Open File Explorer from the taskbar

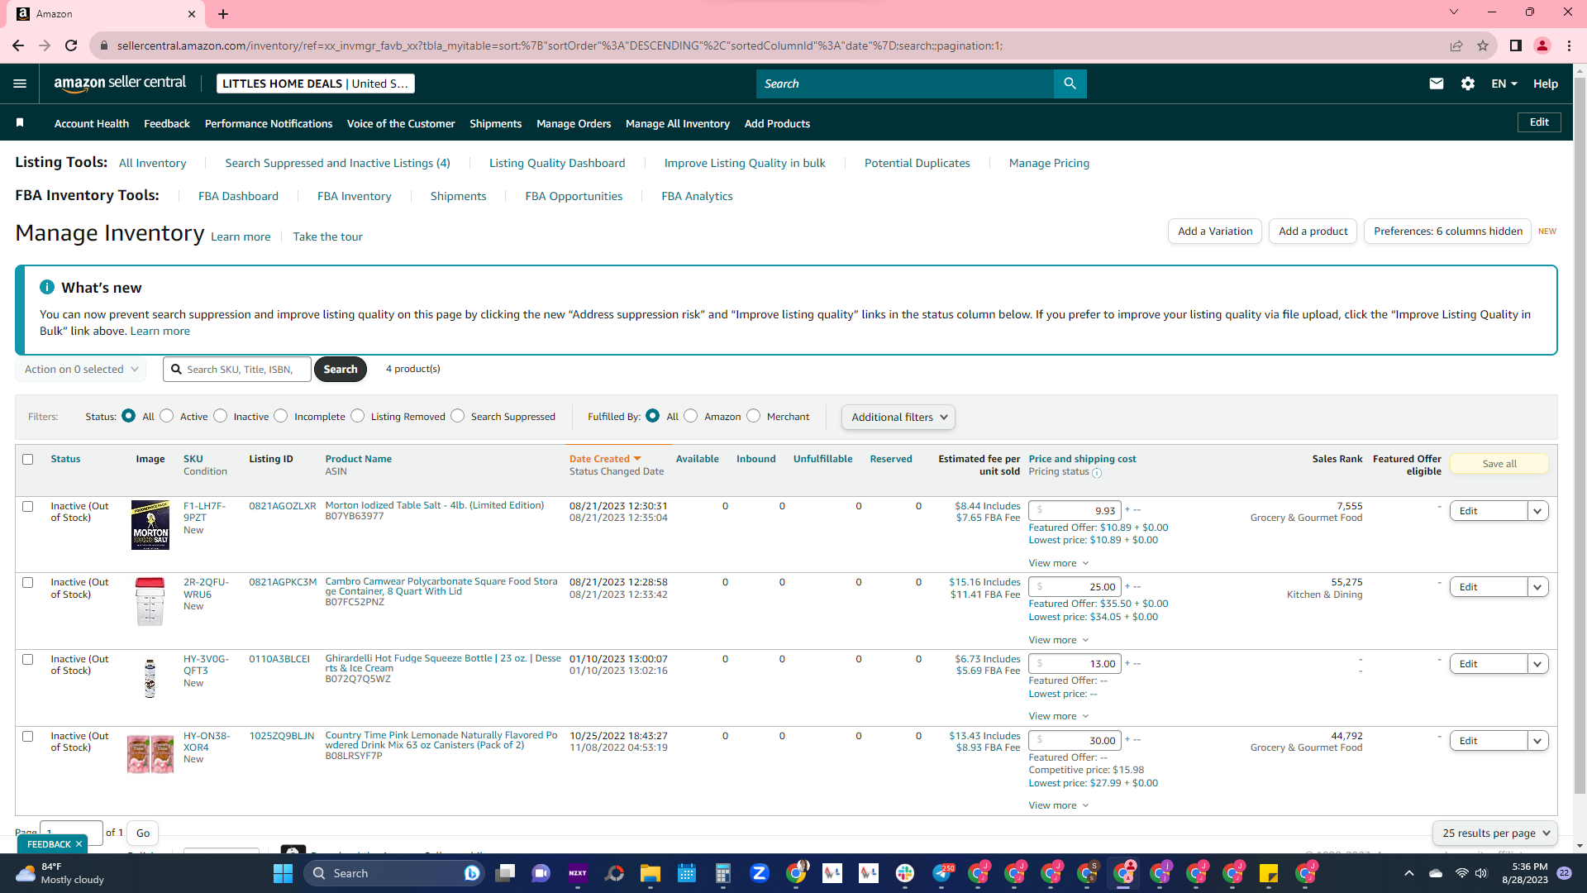point(650,873)
